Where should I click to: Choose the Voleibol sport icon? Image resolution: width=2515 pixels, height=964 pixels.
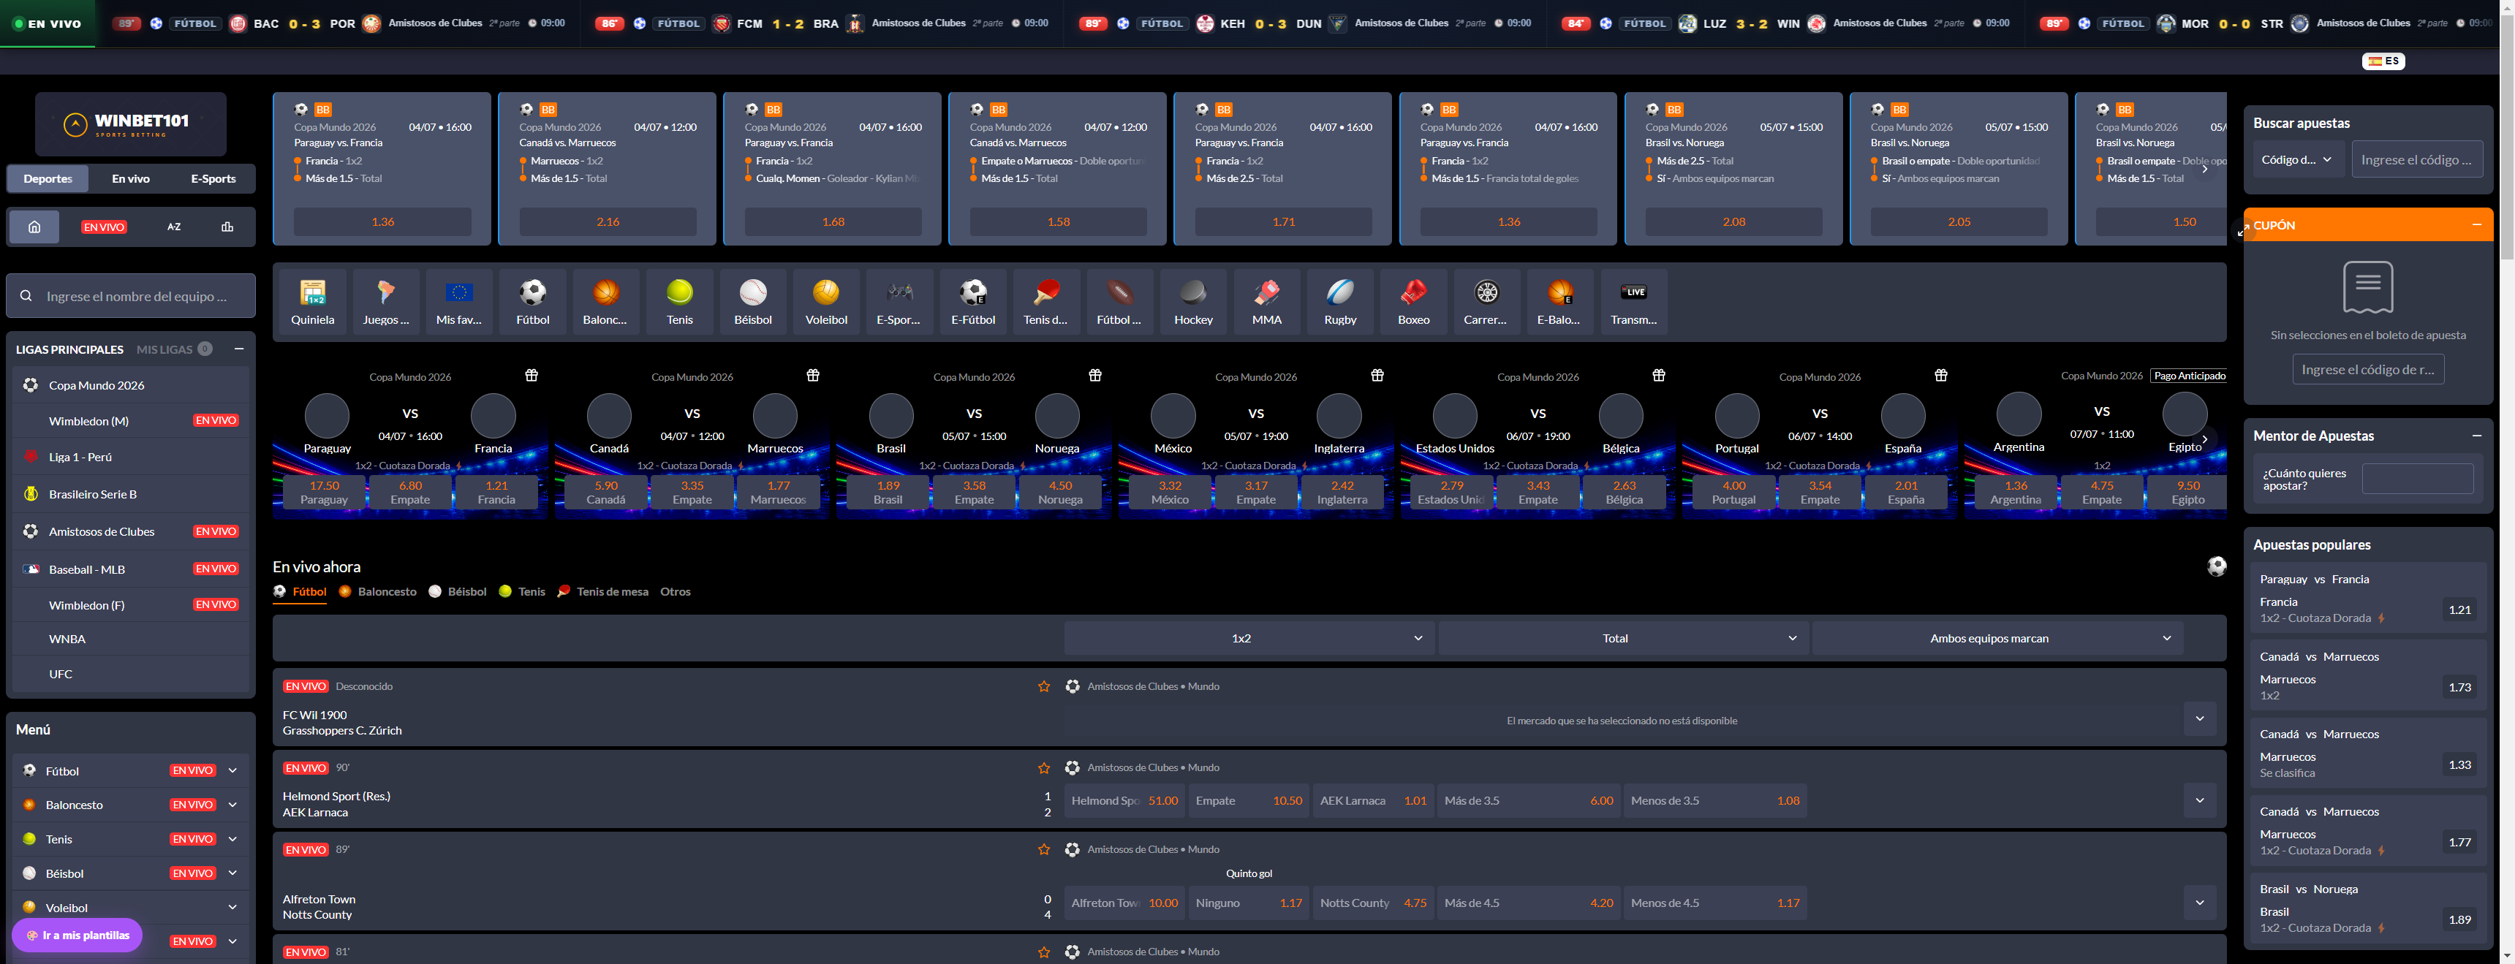[x=826, y=302]
